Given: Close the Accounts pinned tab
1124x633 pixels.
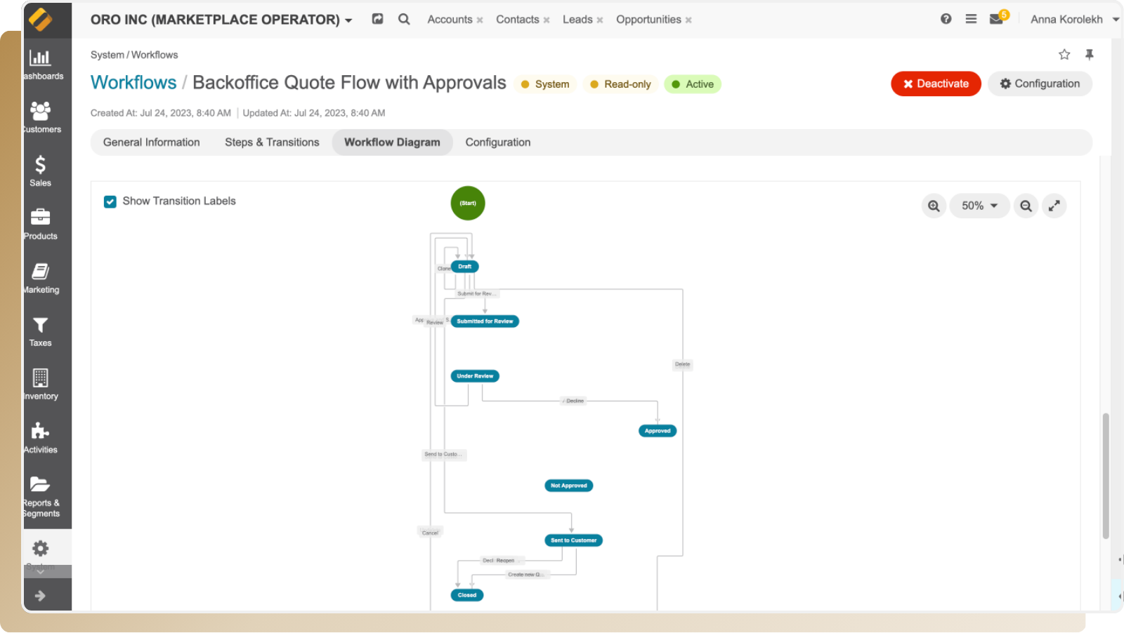Looking at the screenshot, I should click(x=480, y=20).
